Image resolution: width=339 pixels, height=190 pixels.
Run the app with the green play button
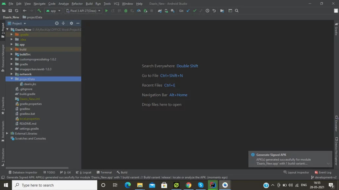pos(106,11)
